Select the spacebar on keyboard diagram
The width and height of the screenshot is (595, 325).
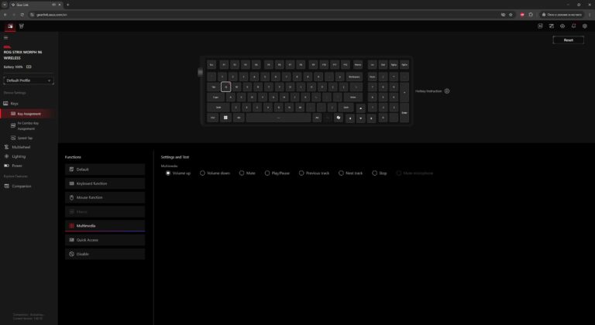pyautogui.click(x=279, y=118)
